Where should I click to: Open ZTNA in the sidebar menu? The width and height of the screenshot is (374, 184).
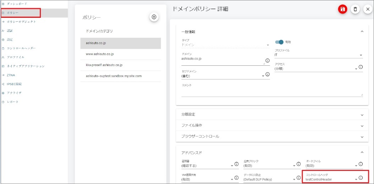tap(11, 75)
